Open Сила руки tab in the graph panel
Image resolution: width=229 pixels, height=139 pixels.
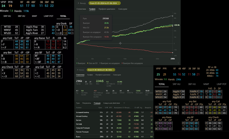point(123,9)
